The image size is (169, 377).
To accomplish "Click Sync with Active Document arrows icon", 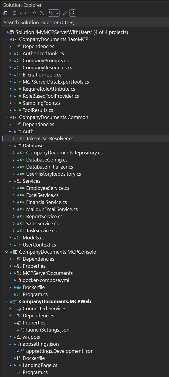I will tap(27, 13).
